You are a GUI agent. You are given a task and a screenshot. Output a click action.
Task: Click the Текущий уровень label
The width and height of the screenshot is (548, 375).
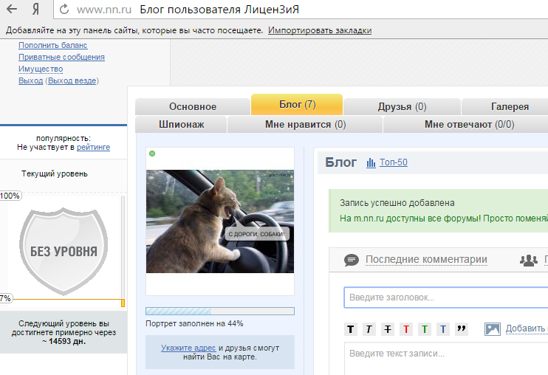tap(55, 174)
